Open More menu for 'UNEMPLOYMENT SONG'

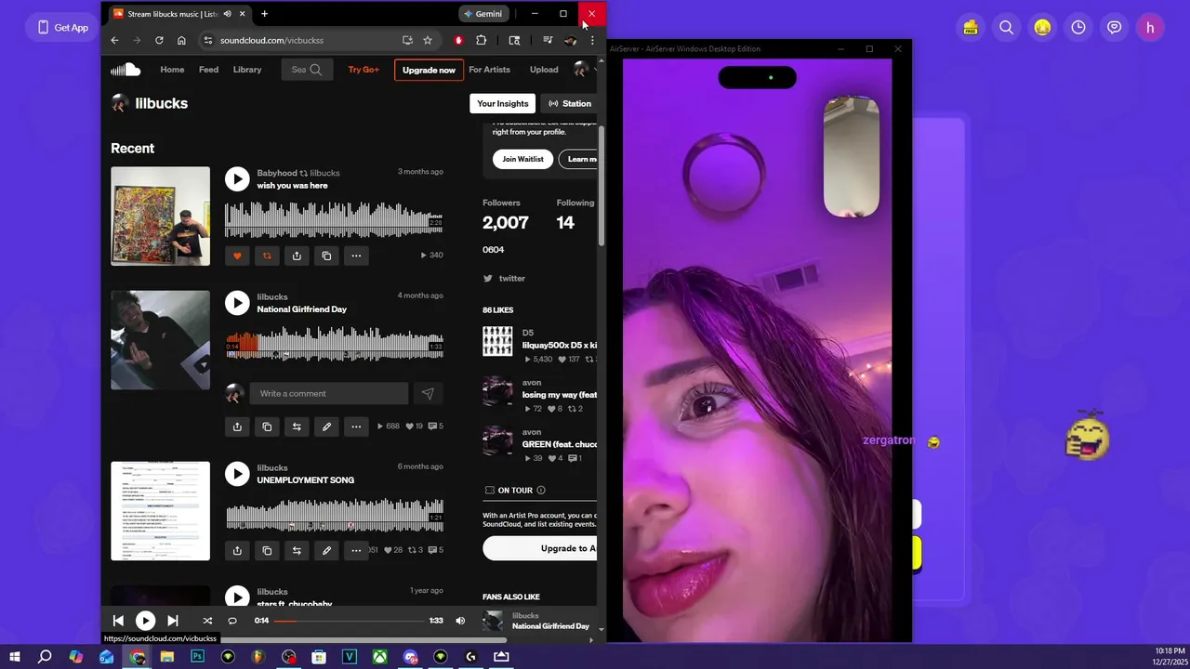(356, 550)
